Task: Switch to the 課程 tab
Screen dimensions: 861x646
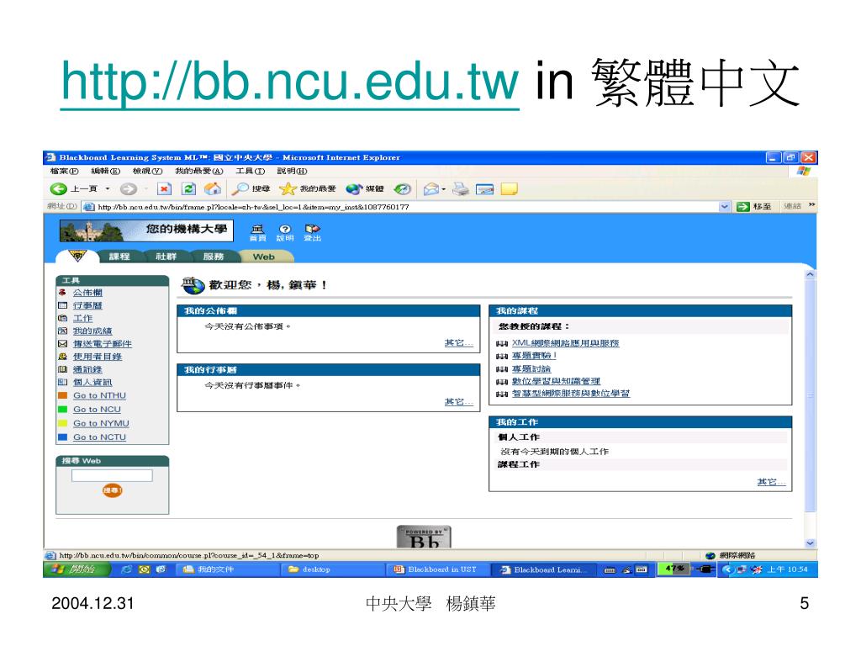Action: [119, 257]
